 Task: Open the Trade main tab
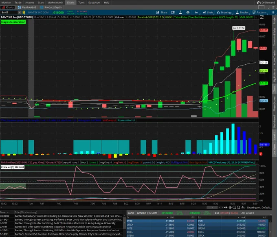point(18,2)
